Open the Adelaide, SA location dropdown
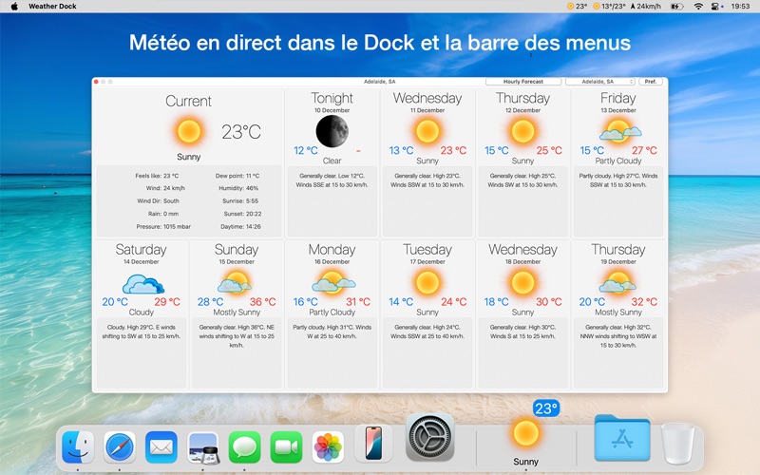760x475 pixels. 600,82
